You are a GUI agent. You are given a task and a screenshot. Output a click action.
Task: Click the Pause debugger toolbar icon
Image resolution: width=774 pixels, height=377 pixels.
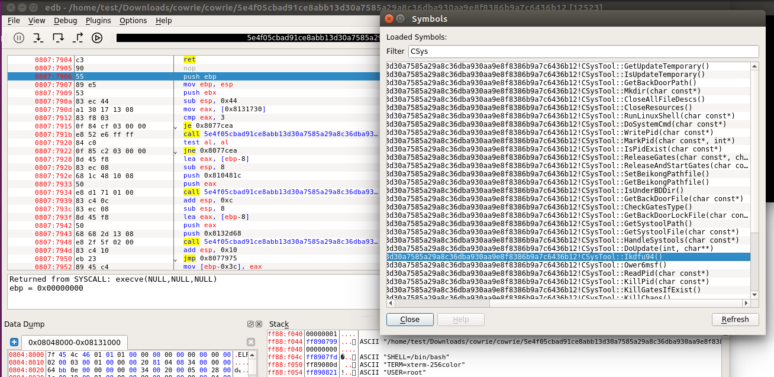19,38
